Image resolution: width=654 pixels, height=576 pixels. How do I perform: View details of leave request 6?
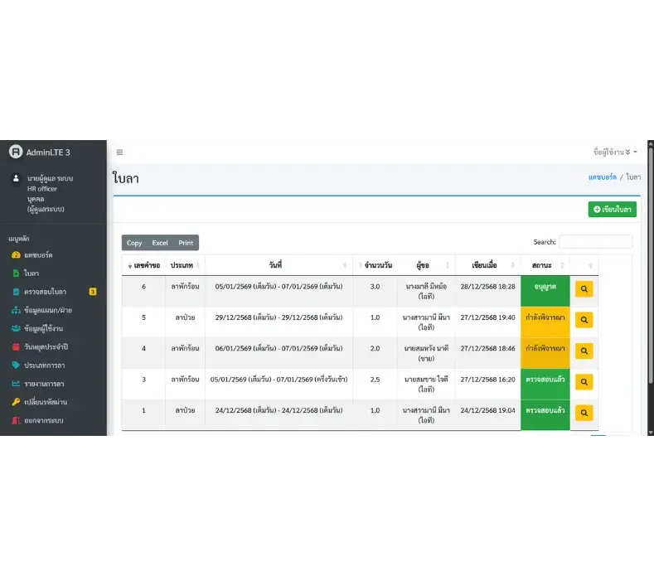(584, 289)
